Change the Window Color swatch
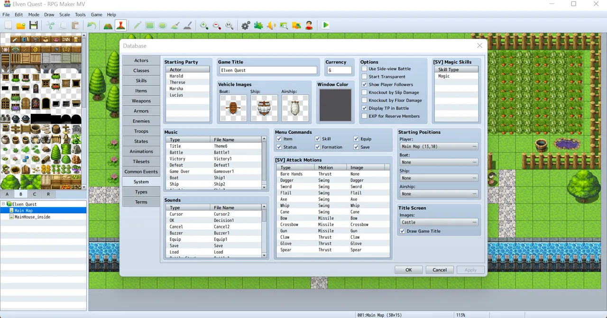Screen dimensions: 607x318 335,106
